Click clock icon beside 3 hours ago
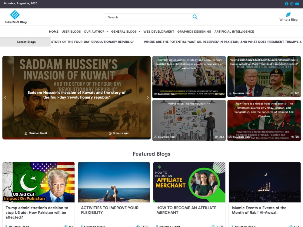 click(x=110, y=133)
